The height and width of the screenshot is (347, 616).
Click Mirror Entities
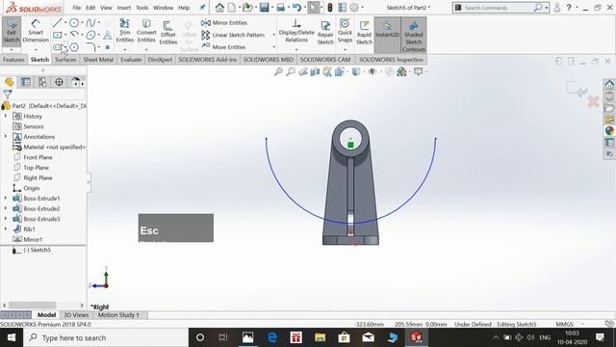224,23
